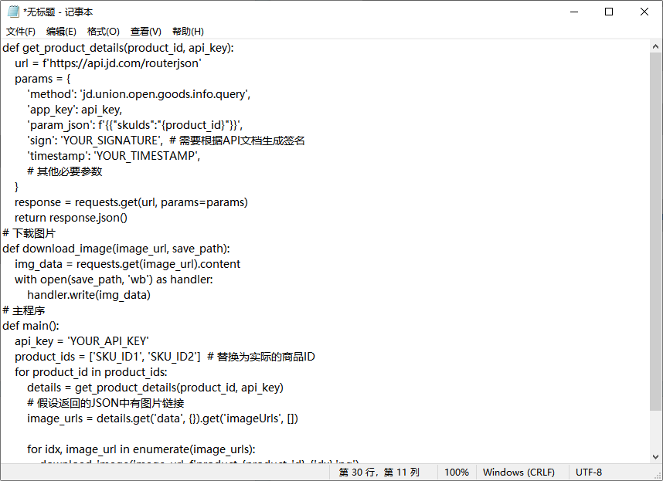The image size is (663, 481).
Task: Click the URL line 'https://api.jd.com/routerjson'
Action: coord(108,63)
